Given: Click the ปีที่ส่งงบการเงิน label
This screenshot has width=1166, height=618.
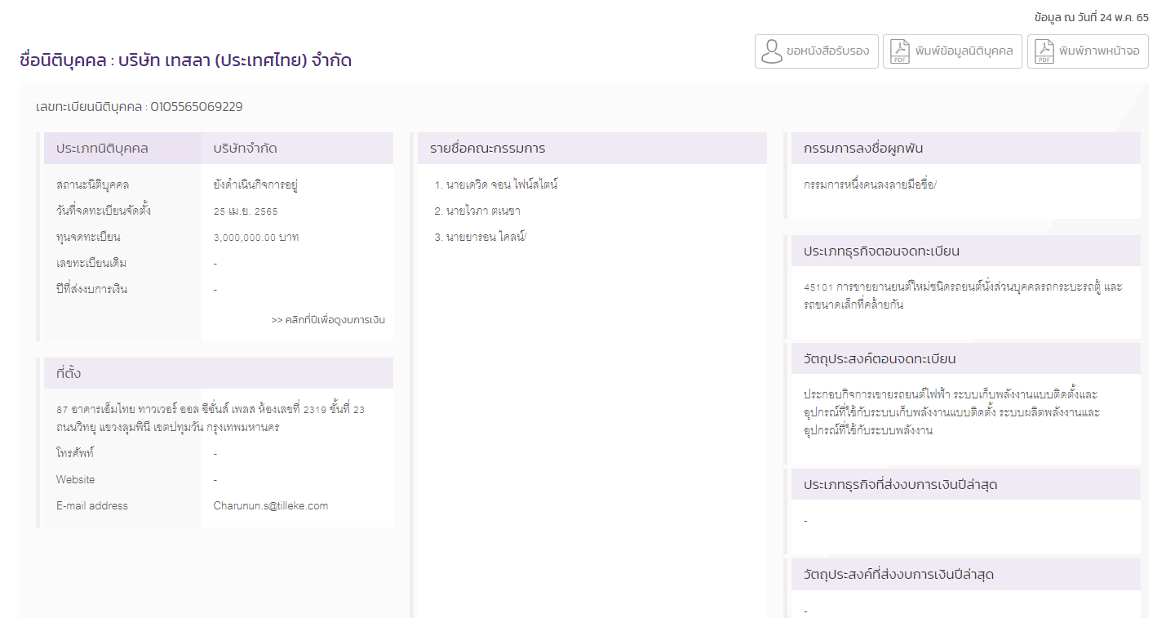Looking at the screenshot, I should [91, 289].
